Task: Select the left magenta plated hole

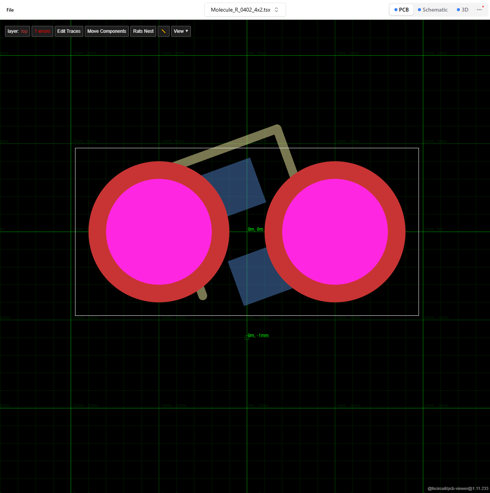Action: (x=159, y=232)
